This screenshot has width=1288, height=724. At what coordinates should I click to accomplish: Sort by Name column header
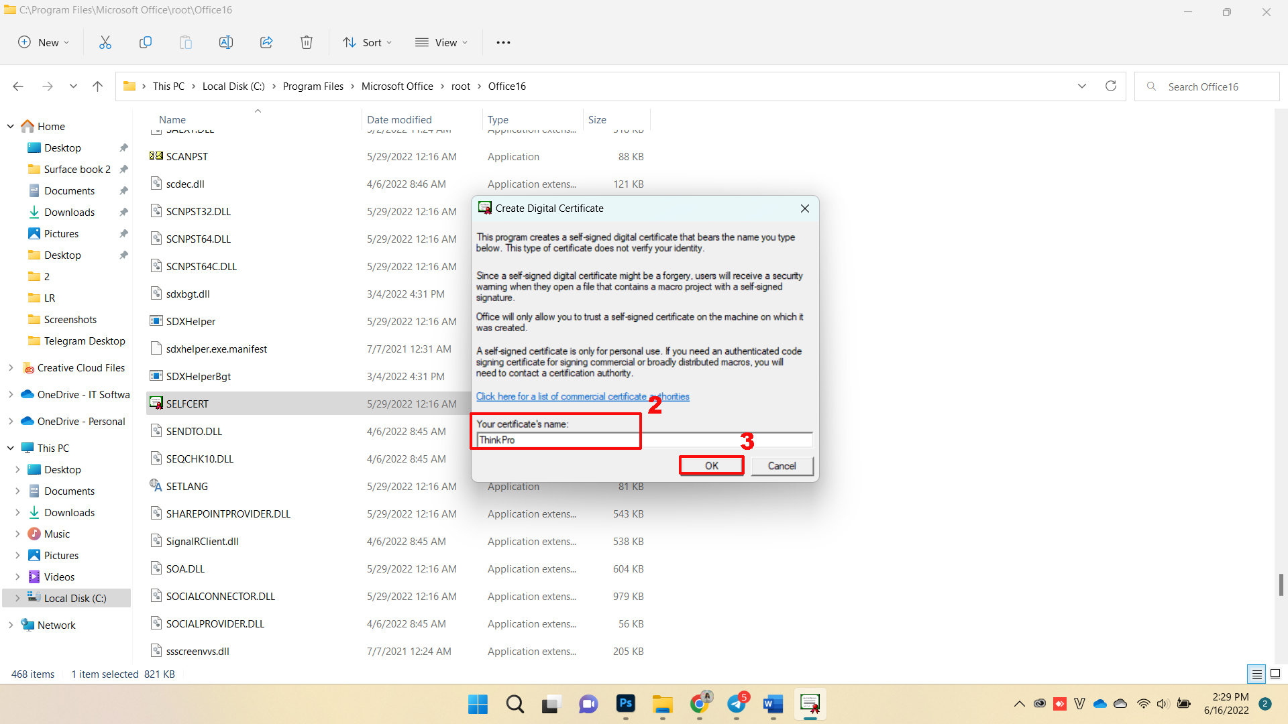pos(172,120)
